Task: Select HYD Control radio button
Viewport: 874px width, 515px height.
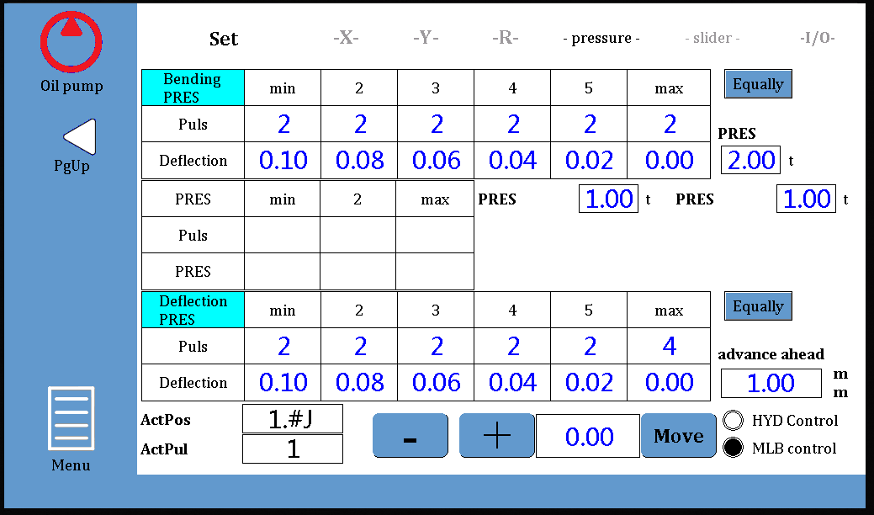Action: point(734,421)
